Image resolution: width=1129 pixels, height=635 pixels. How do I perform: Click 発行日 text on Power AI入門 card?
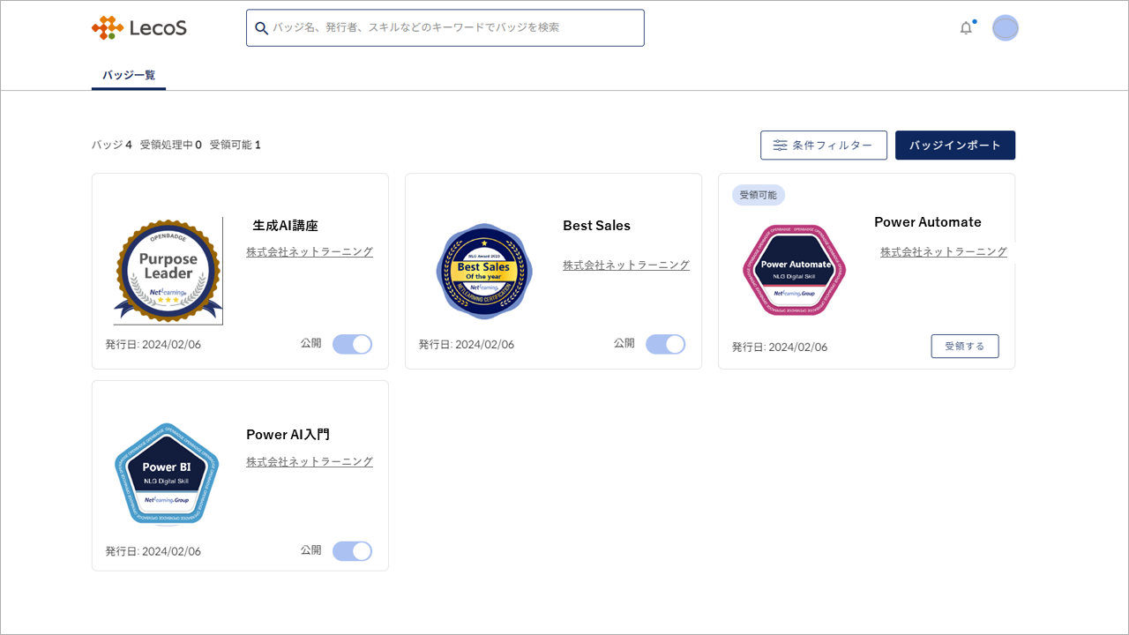pos(153,551)
